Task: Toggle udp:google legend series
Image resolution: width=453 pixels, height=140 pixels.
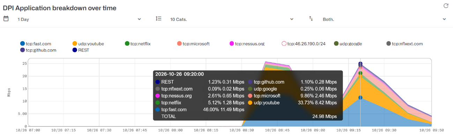Action: point(348,44)
